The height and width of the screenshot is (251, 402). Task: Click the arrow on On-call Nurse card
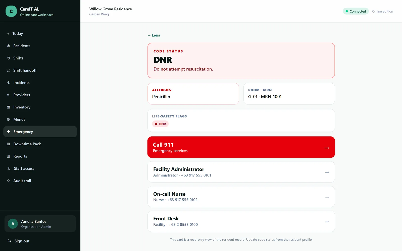coord(327,197)
